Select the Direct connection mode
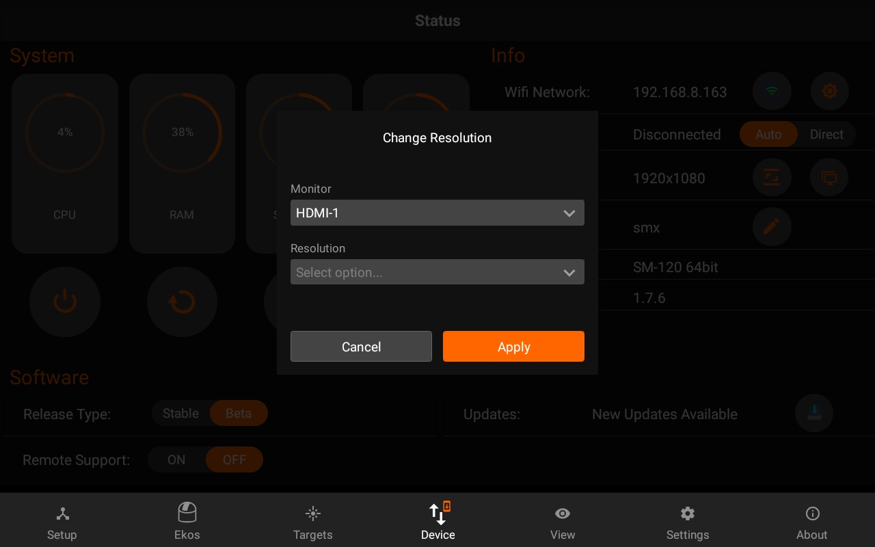Screen dimensions: 875x547 click(826, 135)
